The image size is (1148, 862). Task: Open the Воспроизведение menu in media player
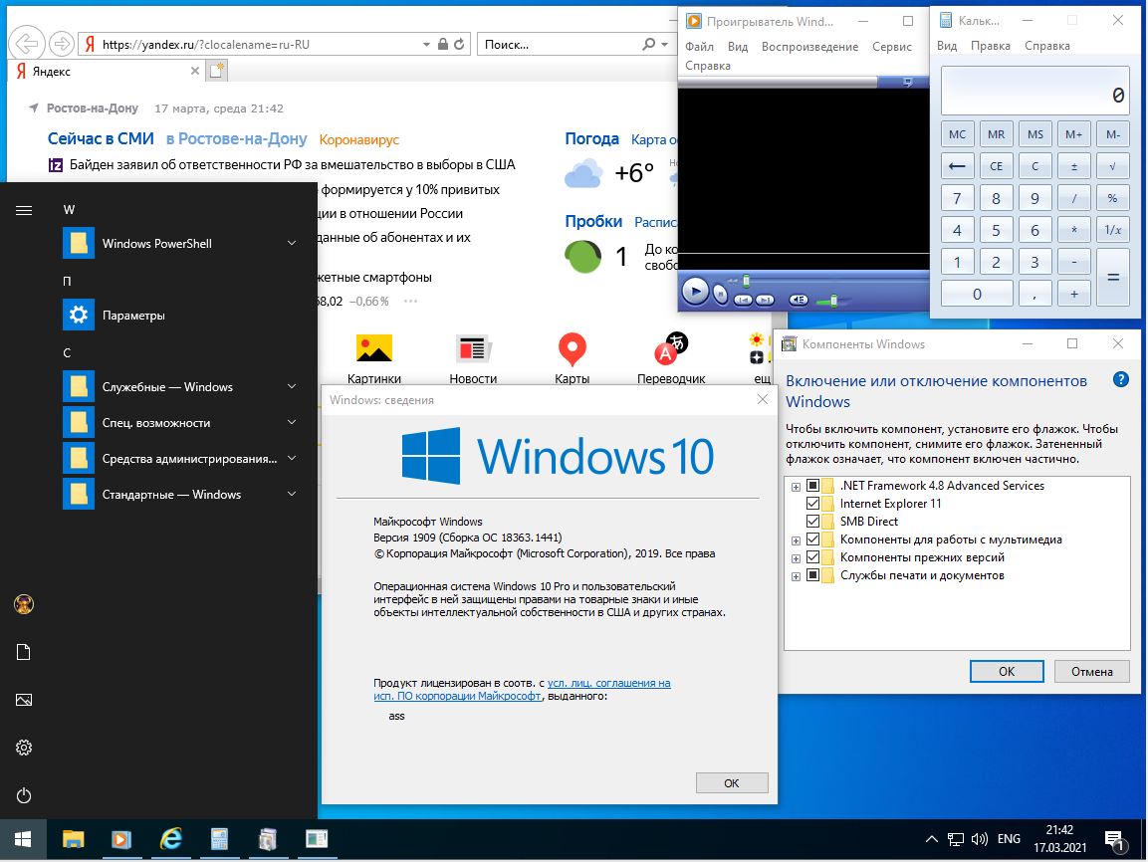[809, 46]
